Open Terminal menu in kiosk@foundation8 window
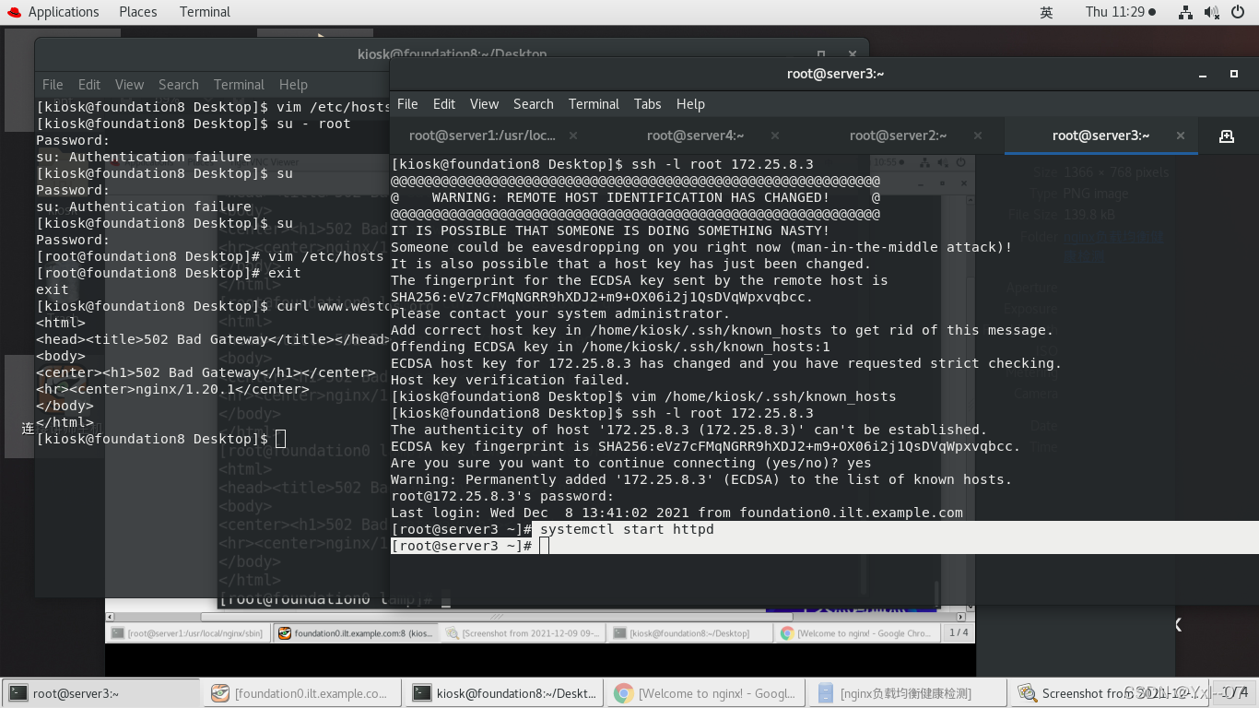 (239, 84)
